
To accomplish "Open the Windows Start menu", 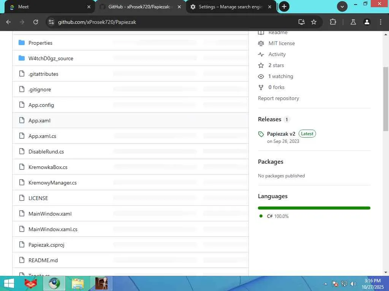I will click(9, 283).
